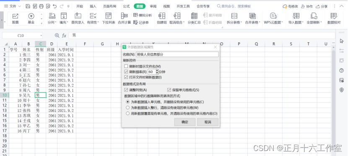The width and height of the screenshot is (348, 156).
Task: Expand the 分列 split column dropdown
Action: (x=56, y=22)
